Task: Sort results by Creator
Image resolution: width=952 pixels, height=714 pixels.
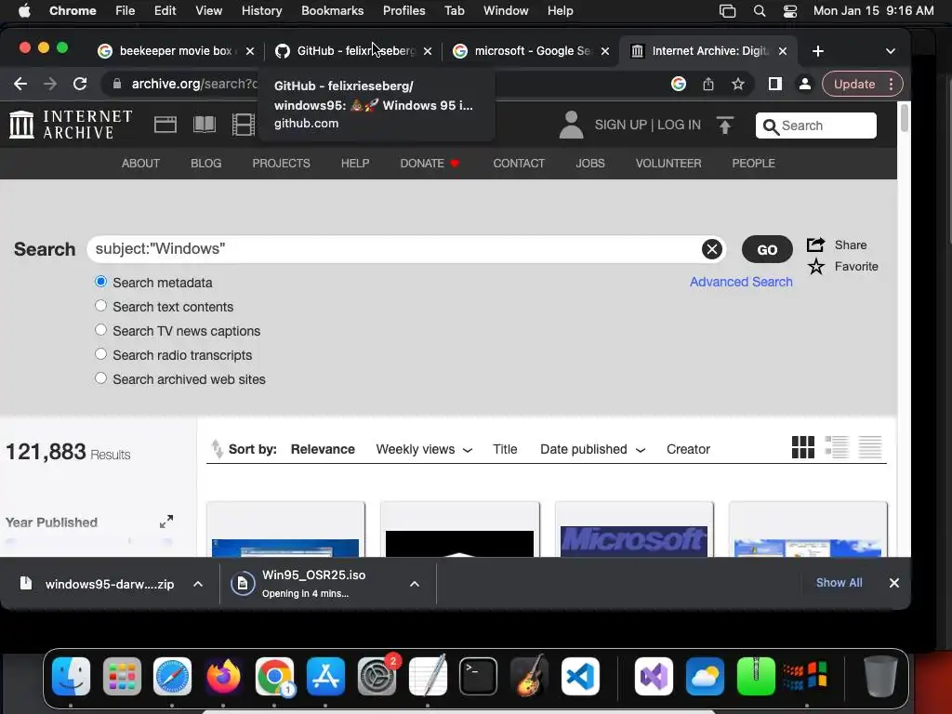Action: tap(688, 449)
